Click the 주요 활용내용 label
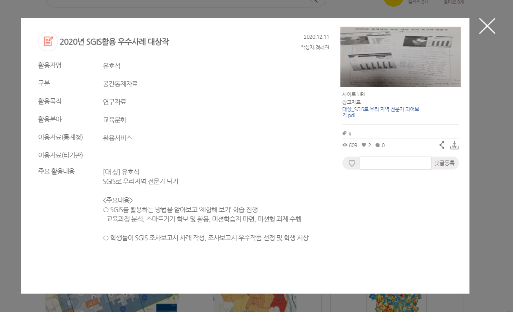Image resolution: width=513 pixels, height=312 pixels. click(x=56, y=171)
